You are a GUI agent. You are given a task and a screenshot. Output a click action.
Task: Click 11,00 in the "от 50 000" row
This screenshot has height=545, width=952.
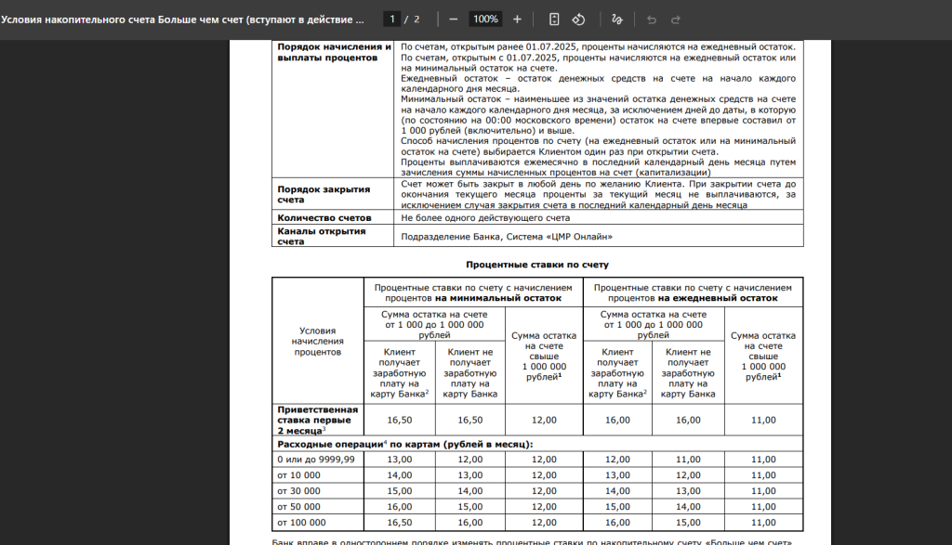tap(763, 507)
